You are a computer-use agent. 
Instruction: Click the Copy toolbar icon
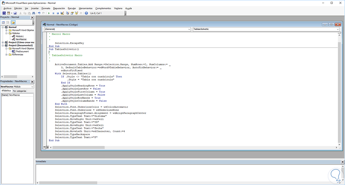tap(25, 13)
